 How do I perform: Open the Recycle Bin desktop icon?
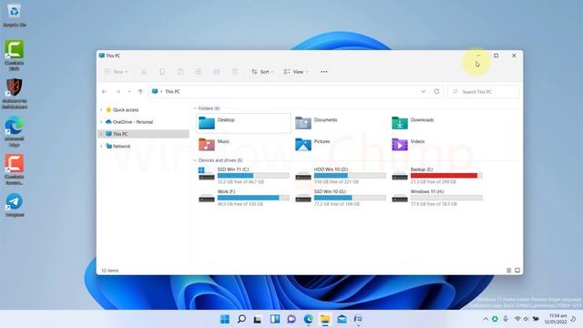pos(15,15)
